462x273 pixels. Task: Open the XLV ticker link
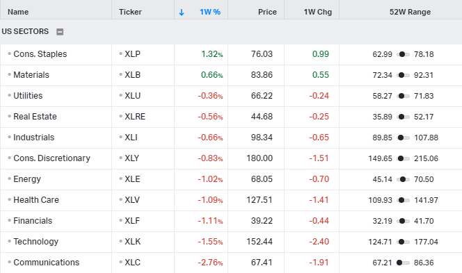point(132,200)
